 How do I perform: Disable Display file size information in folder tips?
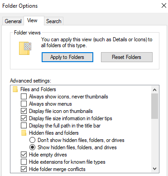coord(24,118)
